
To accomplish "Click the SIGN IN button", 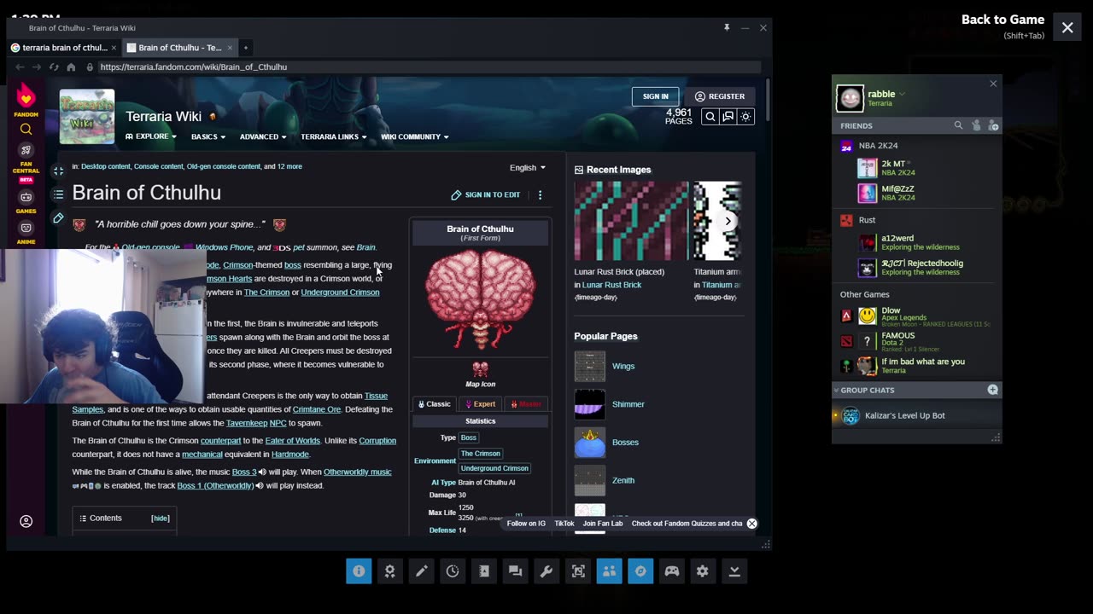I will pyautogui.click(x=656, y=96).
